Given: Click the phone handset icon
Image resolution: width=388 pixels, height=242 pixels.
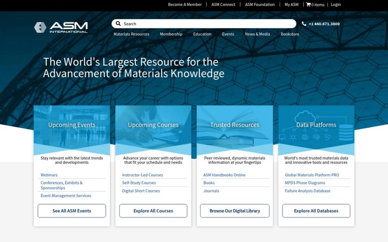Looking at the screenshot, I should pyautogui.click(x=304, y=24).
